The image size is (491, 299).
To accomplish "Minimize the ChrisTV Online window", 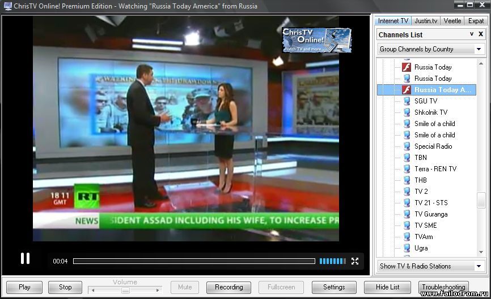I will pos(460,5).
